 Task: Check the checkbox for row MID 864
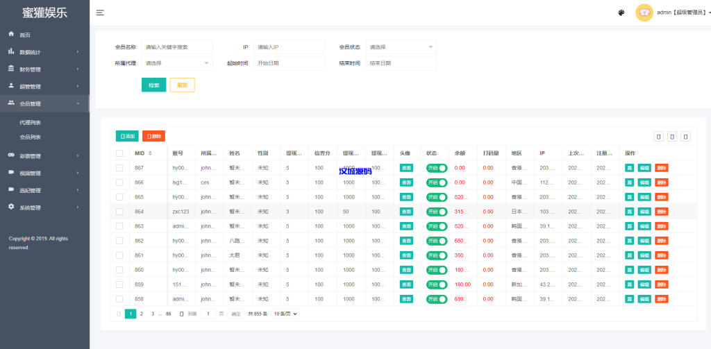coord(119,212)
